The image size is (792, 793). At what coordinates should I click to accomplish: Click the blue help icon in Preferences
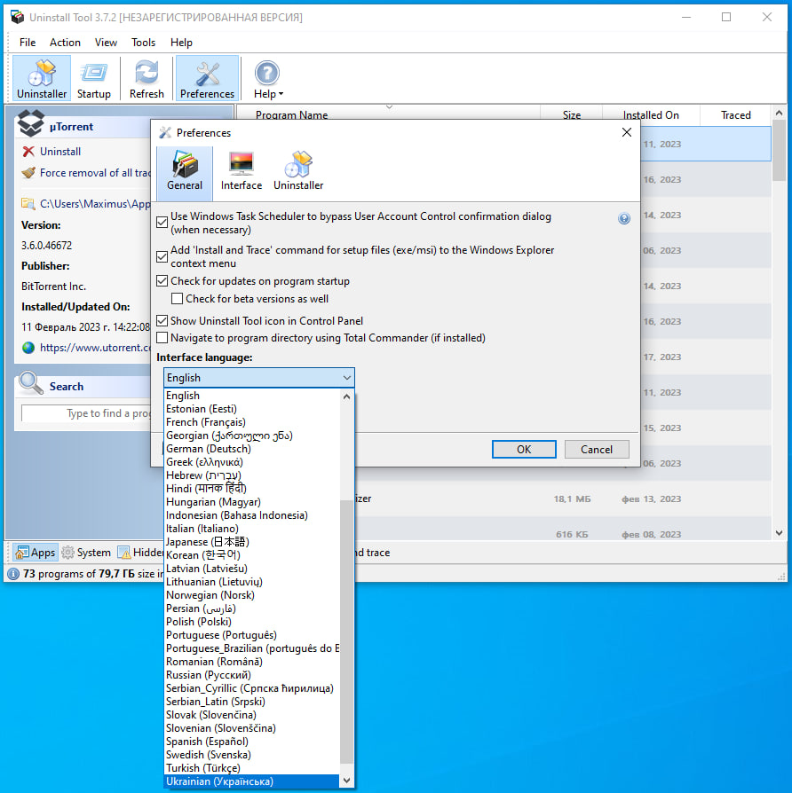pos(624,218)
